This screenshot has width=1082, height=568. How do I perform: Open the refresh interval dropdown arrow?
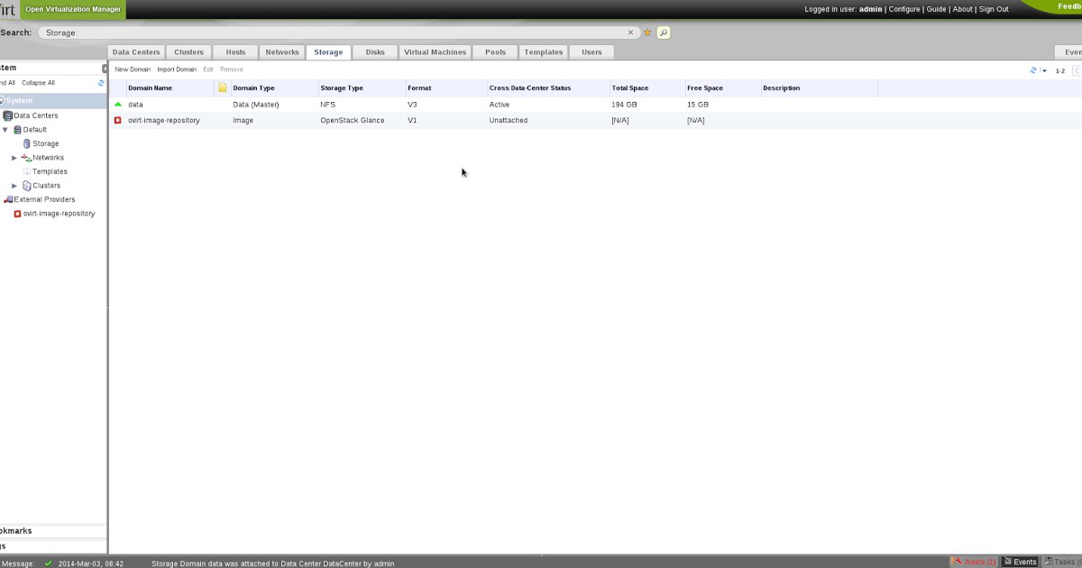click(1044, 70)
